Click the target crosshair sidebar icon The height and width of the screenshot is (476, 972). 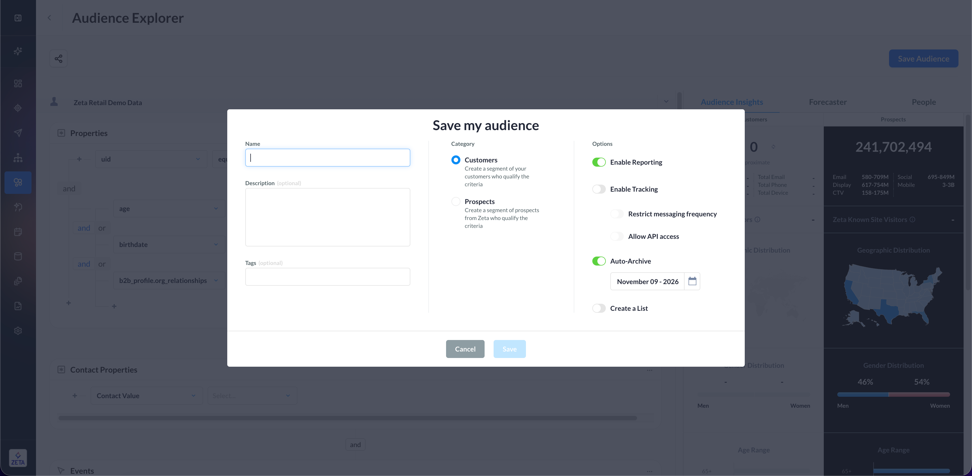(x=18, y=108)
